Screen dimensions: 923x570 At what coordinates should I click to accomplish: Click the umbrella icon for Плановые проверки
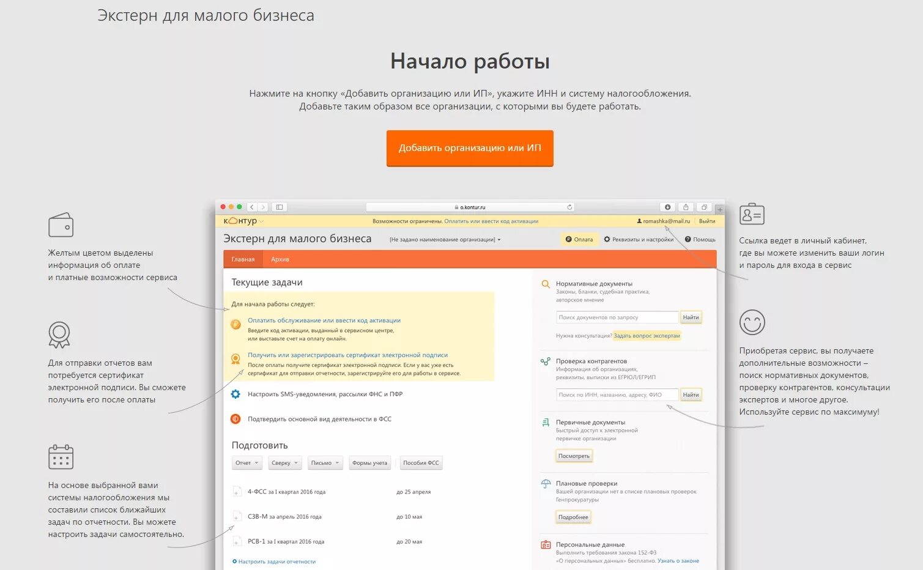point(545,483)
